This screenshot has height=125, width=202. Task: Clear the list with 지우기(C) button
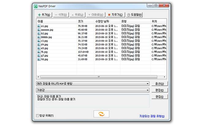coord(115,15)
